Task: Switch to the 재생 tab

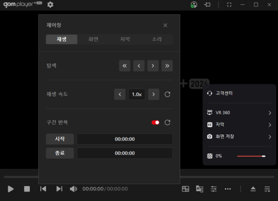Action: (62, 39)
